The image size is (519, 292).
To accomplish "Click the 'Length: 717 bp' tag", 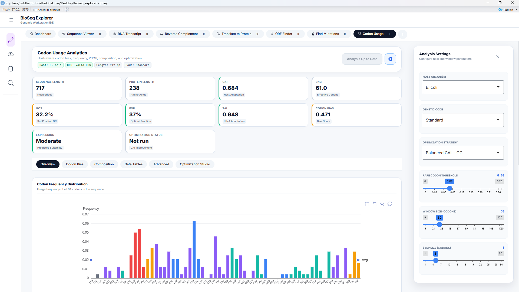I will pos(108,65).
